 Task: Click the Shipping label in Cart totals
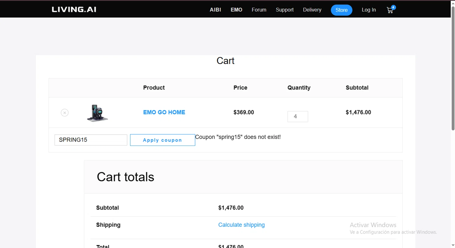(108, 225)
